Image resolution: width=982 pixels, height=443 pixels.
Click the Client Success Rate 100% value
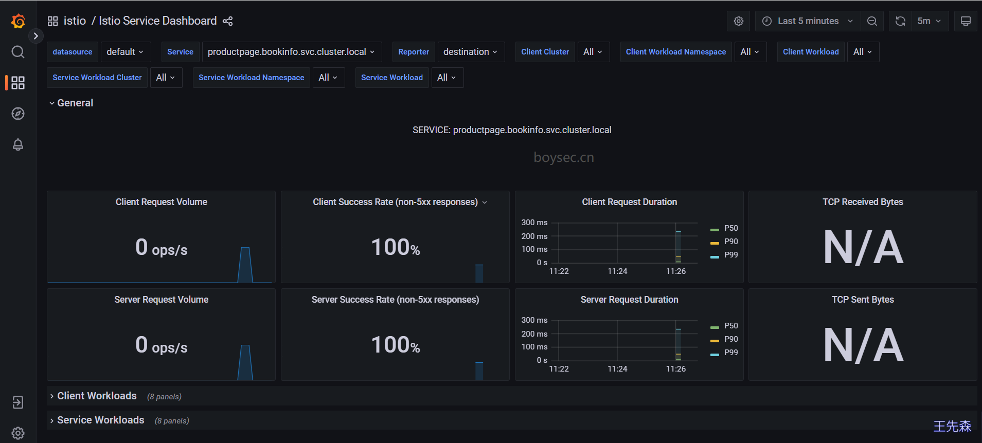click(395, 248)
